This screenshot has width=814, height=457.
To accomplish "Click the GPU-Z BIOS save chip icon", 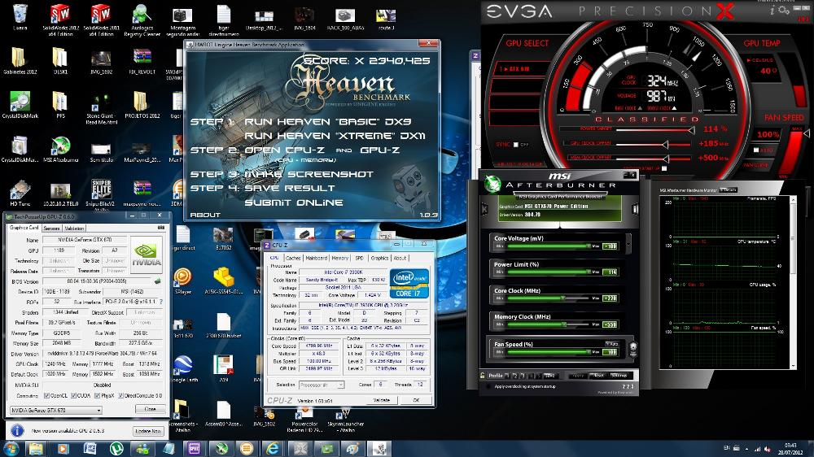I will click(157, 281).
